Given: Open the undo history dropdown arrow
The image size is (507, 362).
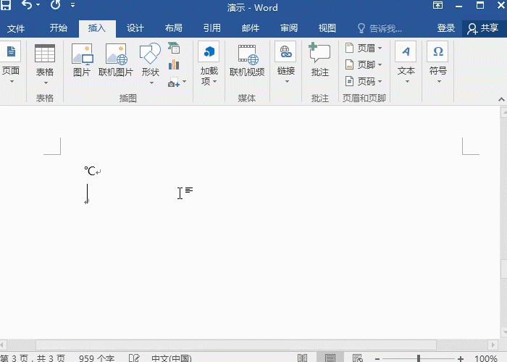Looking at the screenshot, I should (x=38, y=5).
